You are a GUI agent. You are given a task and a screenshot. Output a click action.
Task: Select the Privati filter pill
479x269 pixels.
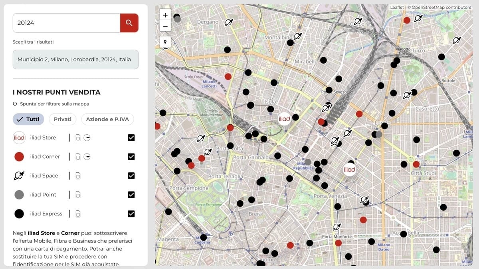tap(63, 119)
